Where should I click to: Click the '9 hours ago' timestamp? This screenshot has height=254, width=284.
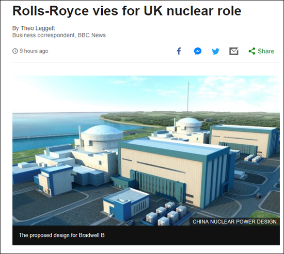(34, 51)
